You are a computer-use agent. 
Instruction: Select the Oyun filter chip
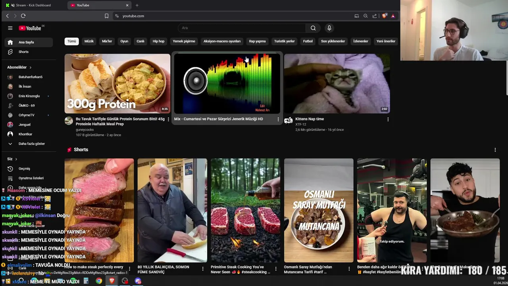[x=124, y=41]
